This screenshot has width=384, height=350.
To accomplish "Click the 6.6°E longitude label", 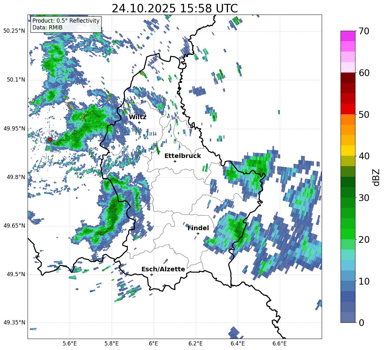I will (280, 344).
